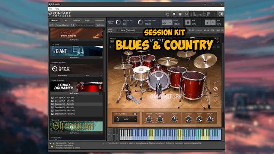Click the icon beside the INSTRUMENT label

click(135, 114)
